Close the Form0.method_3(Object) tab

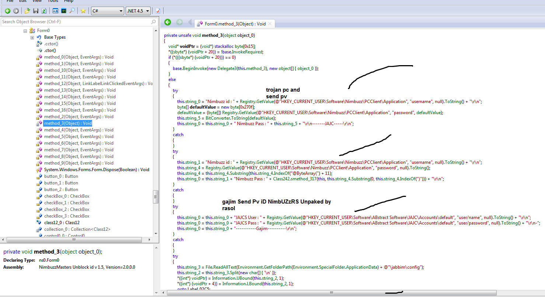tap(270, 24)
